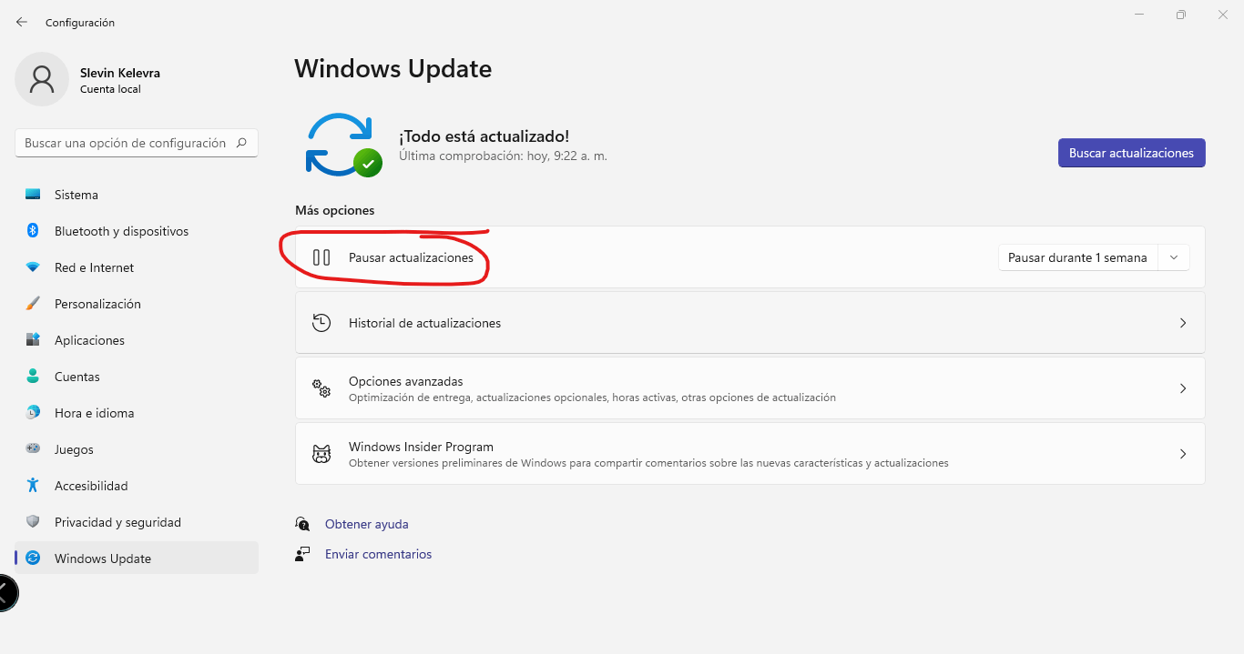Viewport: 1244px width, 654px height.
Task: Click the Windows Update sync icon in sidebar
Action: click(x=33, y=558)
